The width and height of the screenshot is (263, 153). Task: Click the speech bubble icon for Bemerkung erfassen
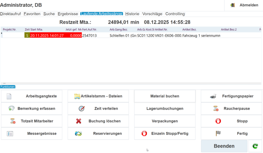coord(12,108)
